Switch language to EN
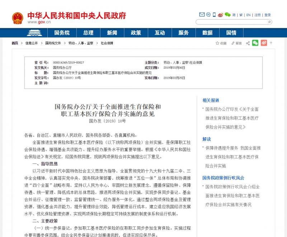 248,15
